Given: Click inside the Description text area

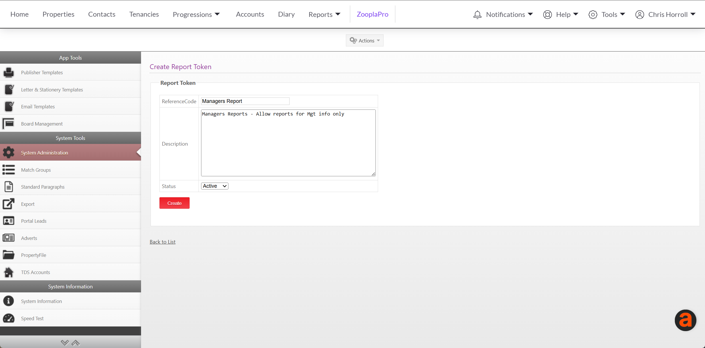Looking at the screenshot, I should [x=288, y=143].
